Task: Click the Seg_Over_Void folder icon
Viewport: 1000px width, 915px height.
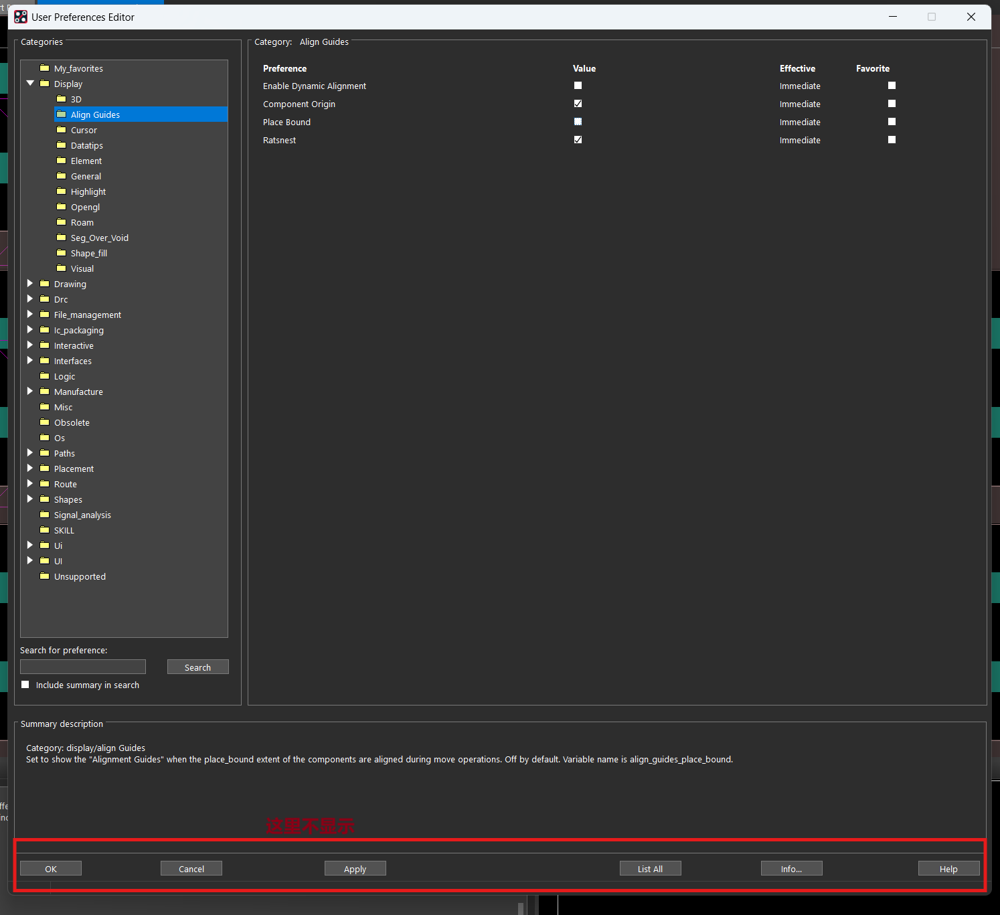Action: tap(62, 237)
